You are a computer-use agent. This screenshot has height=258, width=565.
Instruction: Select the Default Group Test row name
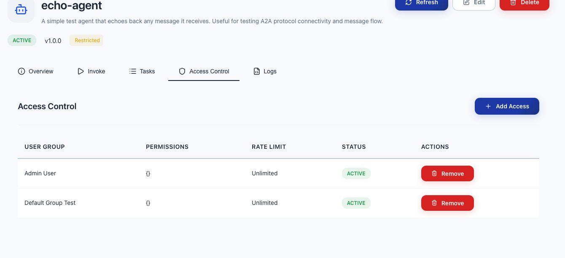[50, 203]
